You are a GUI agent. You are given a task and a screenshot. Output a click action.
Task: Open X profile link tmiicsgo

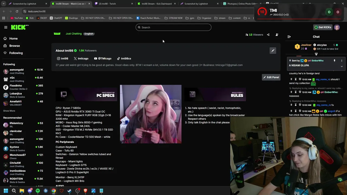(x=81, y=58)
